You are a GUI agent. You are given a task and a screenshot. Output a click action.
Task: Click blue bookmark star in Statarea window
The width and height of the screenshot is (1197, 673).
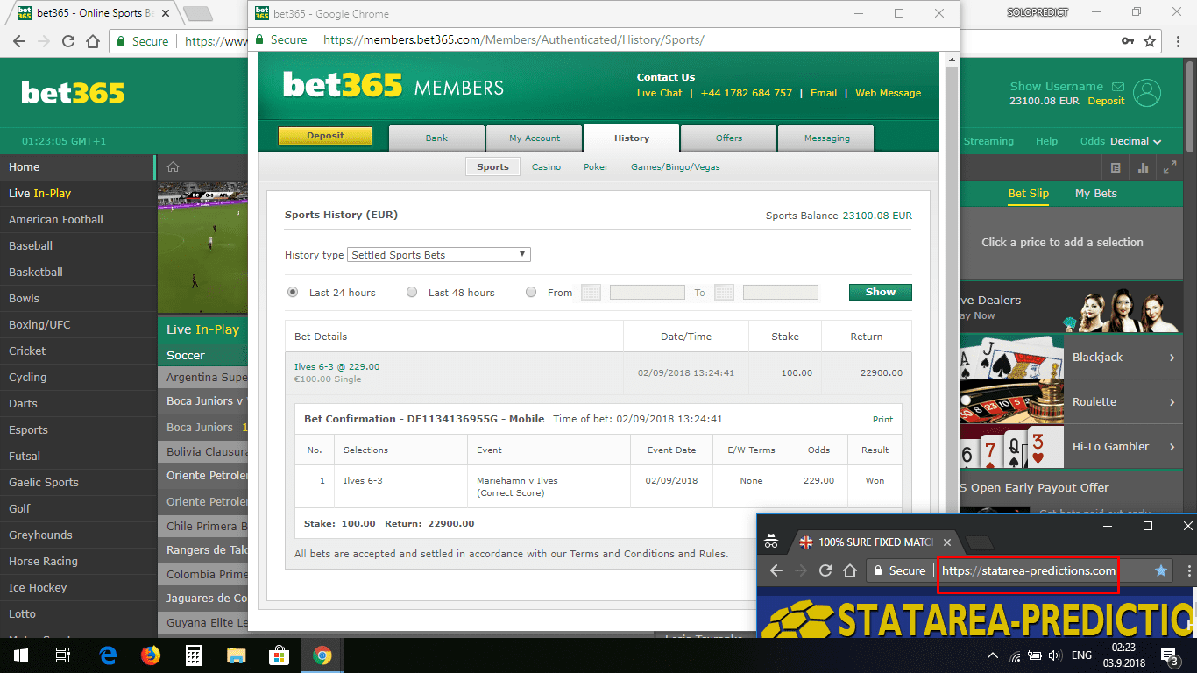click(x=1161, y=570)
